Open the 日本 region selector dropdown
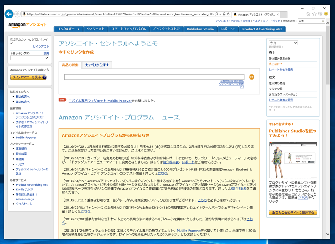Viewport: 335px width, 244px height. coord(311,21)
